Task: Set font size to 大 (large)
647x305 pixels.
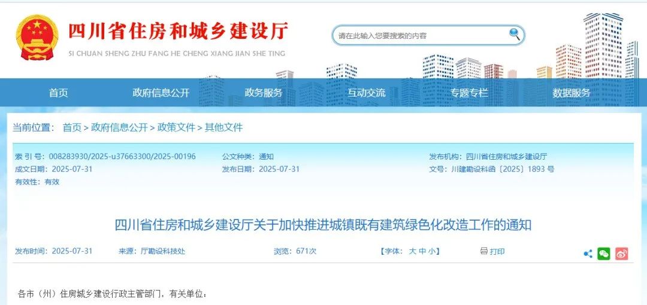Action: click(x=412, y=251)
